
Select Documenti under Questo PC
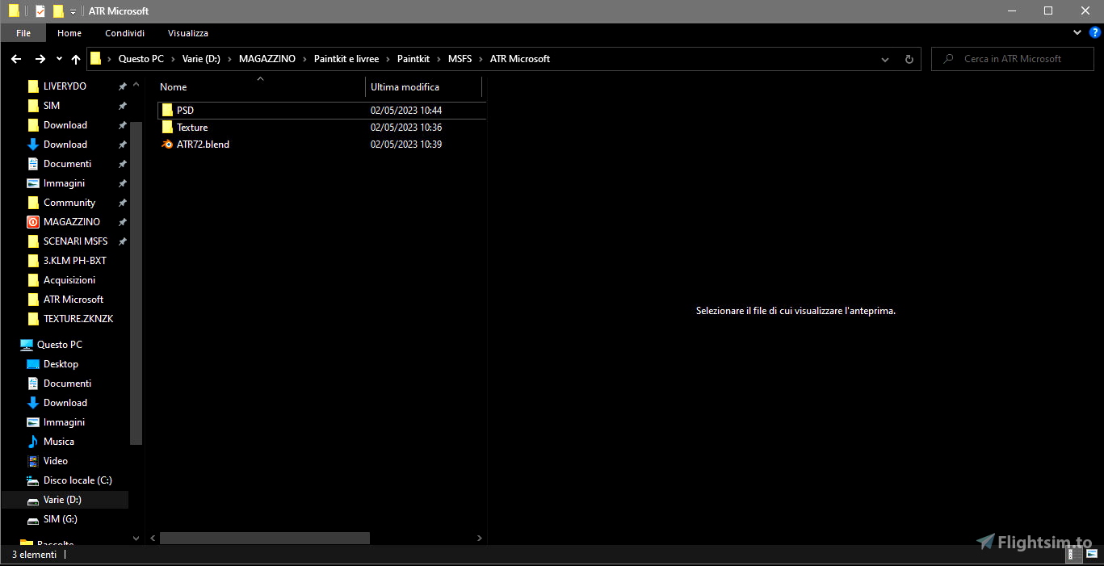[x=67, y=384]
